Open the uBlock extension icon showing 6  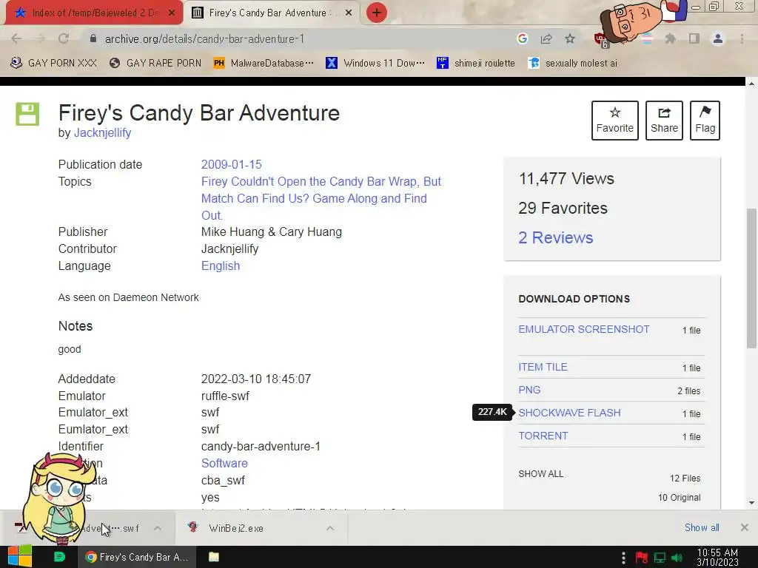click(x=600, y=40)
